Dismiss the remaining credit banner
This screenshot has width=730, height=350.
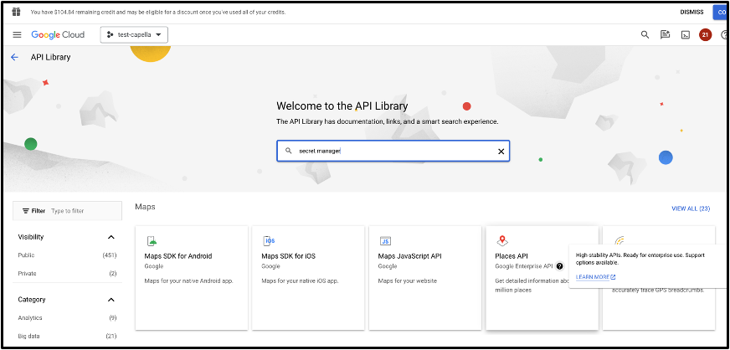pos(691,12)
